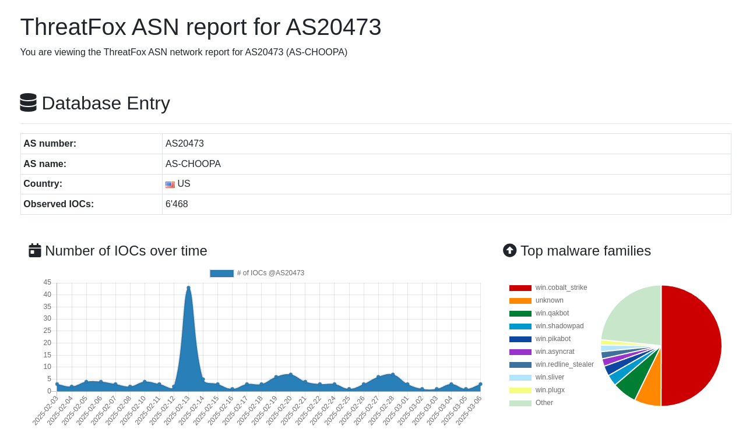Screen dimensions: 746x440
Task: Click the subtitle mentioning AS20473 (AS-CHOOPA)
Action: pos(184,52)
